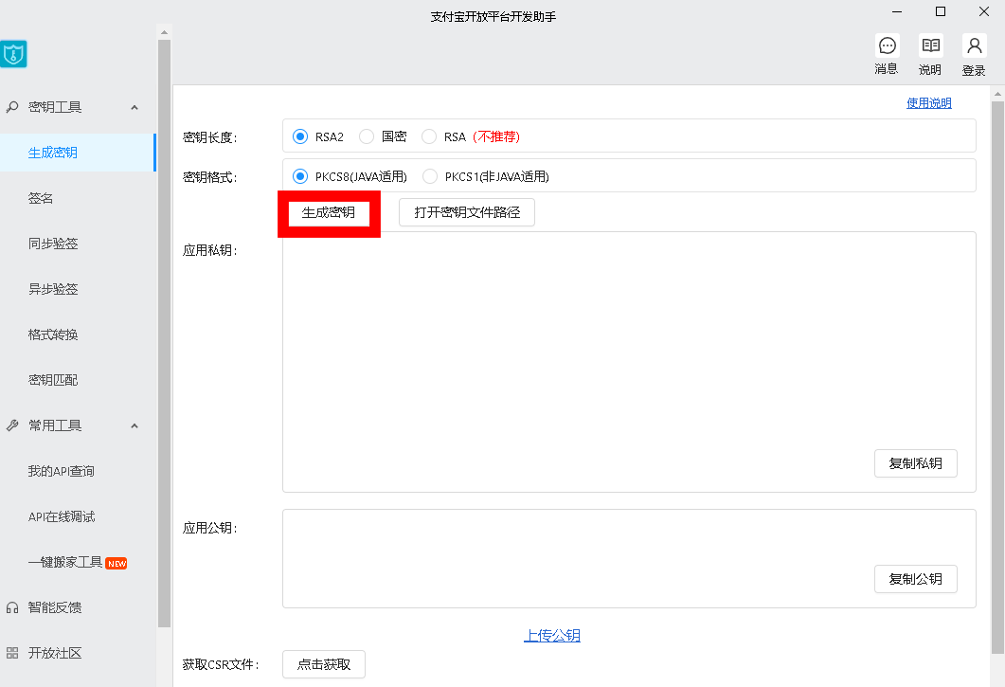
Task: Switch to the 签名 menu item
Action: point(41,198)
